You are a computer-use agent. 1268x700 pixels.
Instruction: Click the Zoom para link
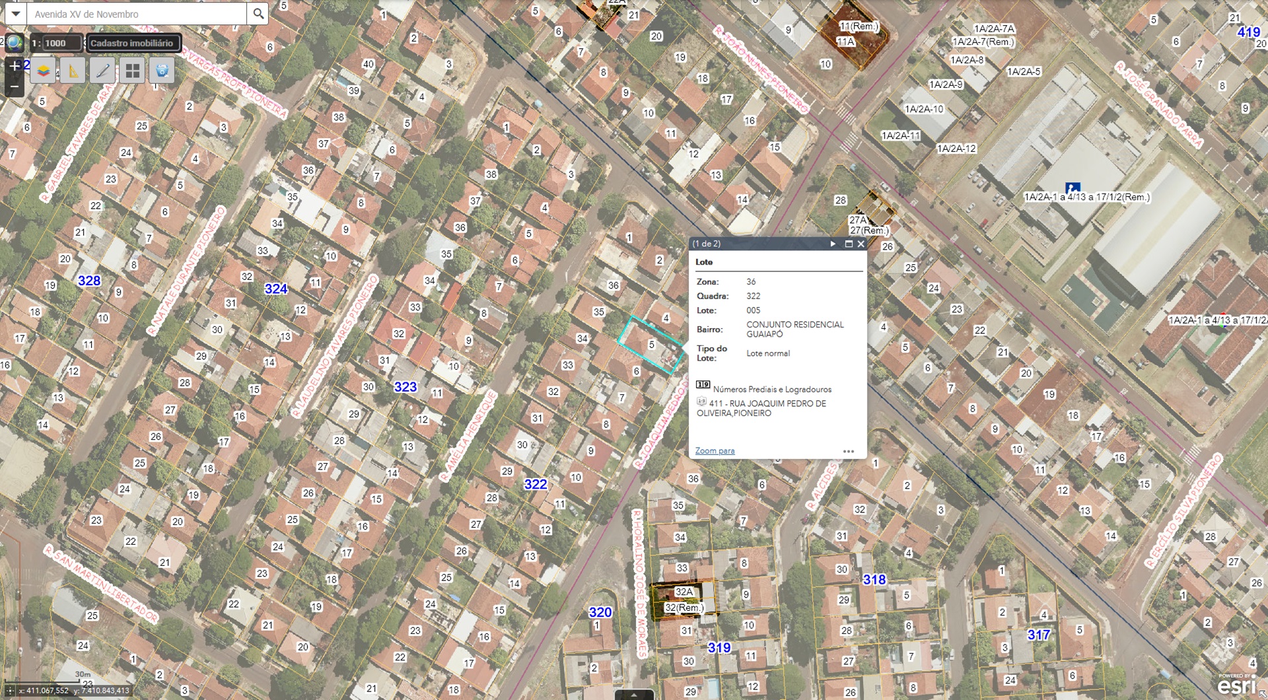pyautogui.click(x=715, y=451)
